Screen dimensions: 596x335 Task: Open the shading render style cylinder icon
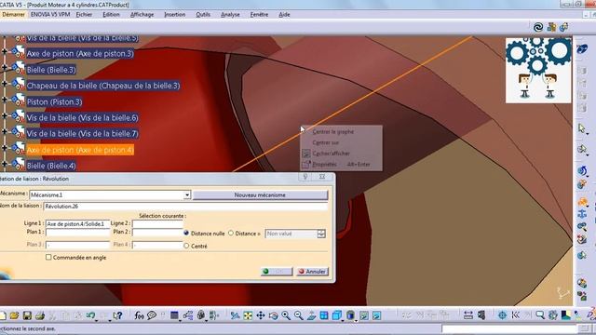(350, 315)
